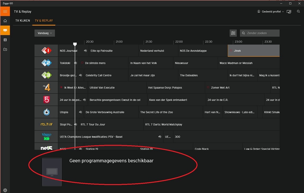
Task: Go to the Home icon in sidebar
Action: click(x=5, y=21)
